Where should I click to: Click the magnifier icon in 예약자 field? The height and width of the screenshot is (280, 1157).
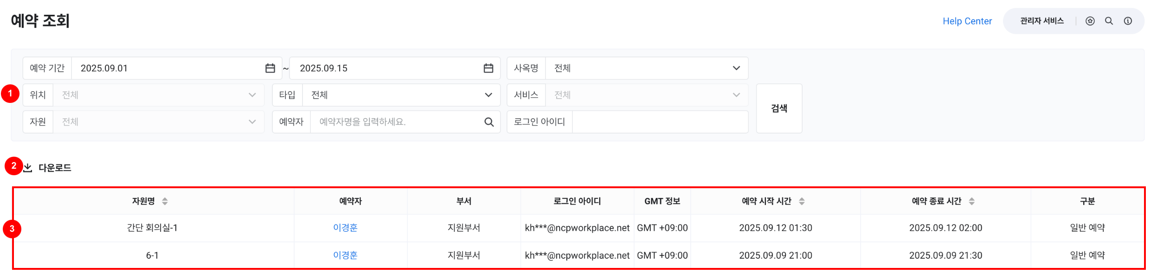[x=489, y=122]
